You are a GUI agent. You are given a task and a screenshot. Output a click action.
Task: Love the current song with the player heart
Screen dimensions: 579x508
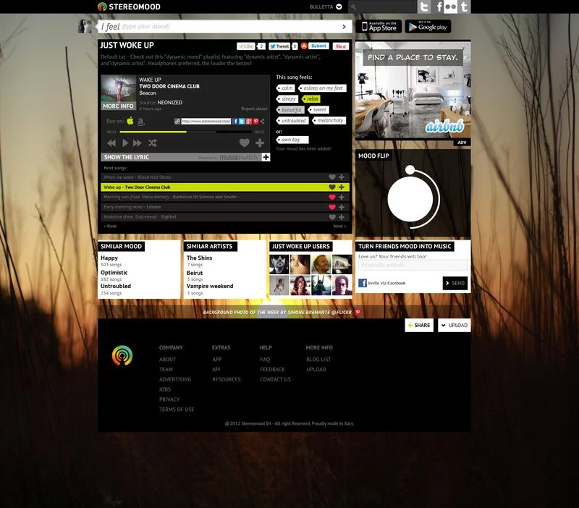[x=245, y=143]
